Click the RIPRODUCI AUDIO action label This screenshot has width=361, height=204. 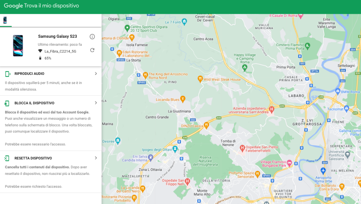click(x=29, y=74)
